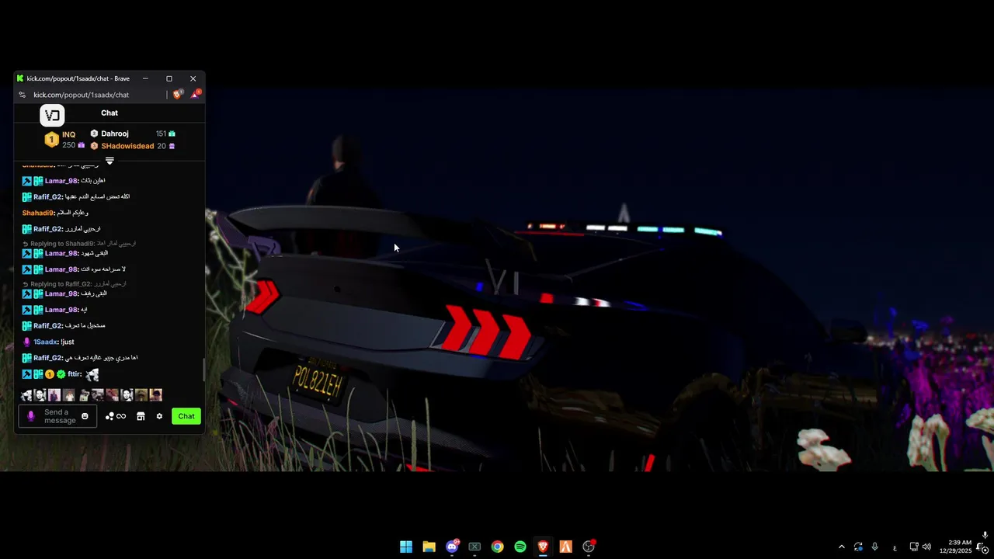Open Brave Shields lion icon
This screenshot has width=994, height=559.
click(178, 95)
